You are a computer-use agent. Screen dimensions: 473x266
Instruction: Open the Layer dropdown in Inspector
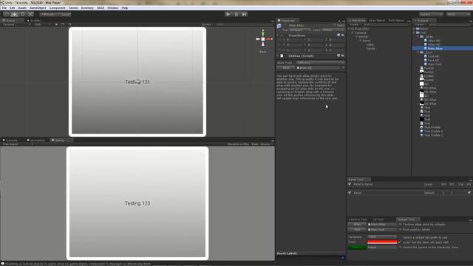point(333,30)
